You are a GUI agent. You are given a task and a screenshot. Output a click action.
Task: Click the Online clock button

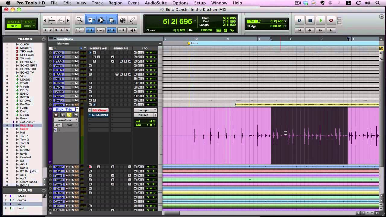coord(299,20)
